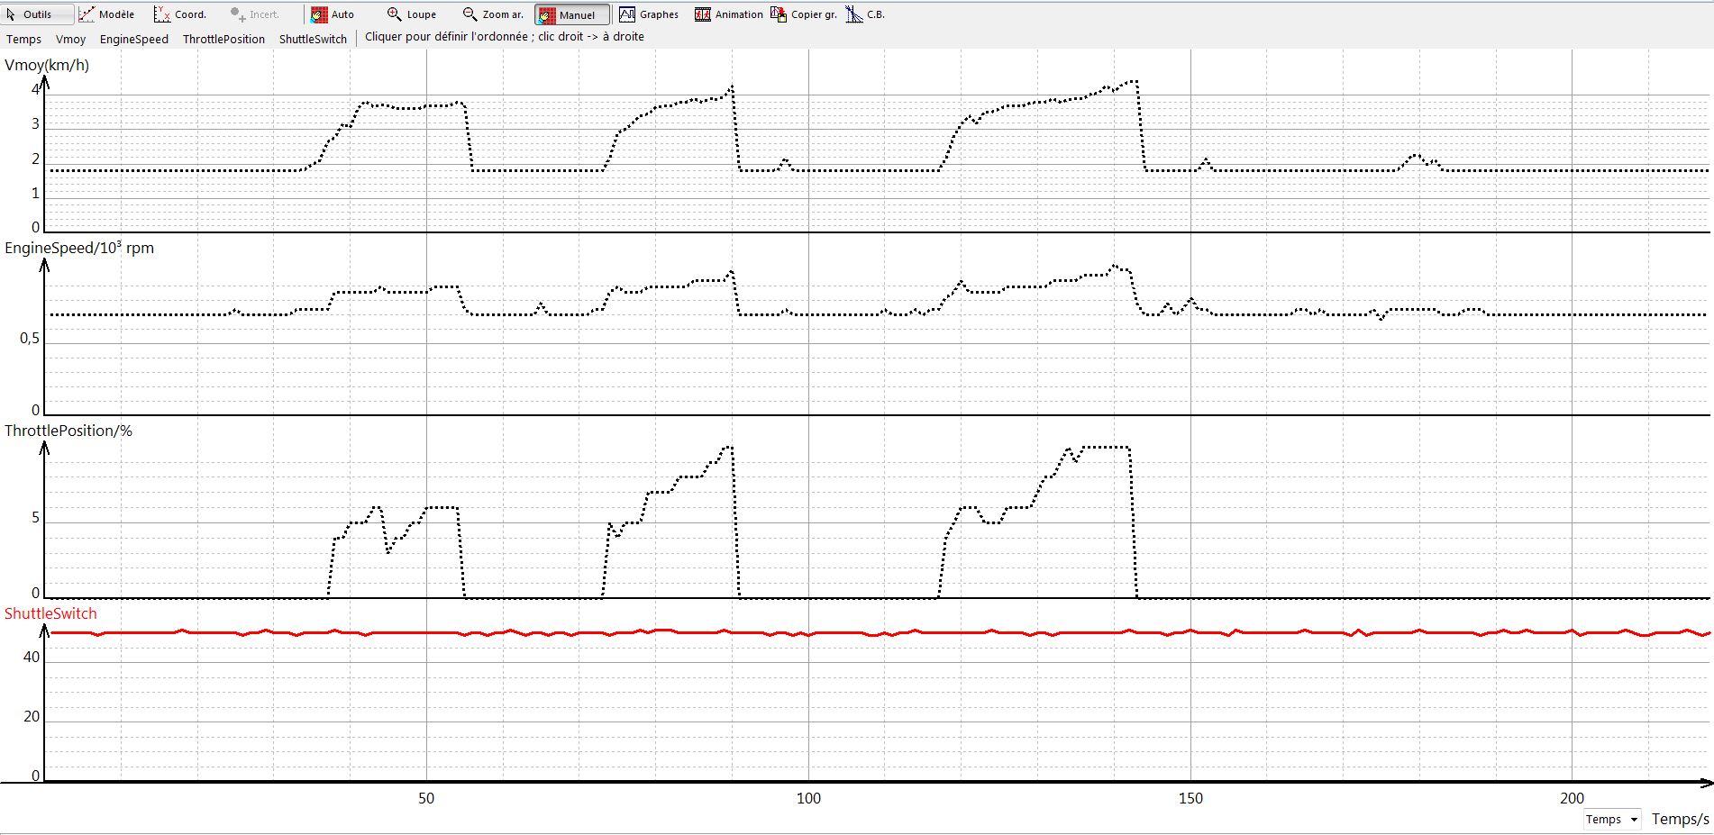
Task: Click the red ShuttleSwitch axis label
Action: click(50, 613)
